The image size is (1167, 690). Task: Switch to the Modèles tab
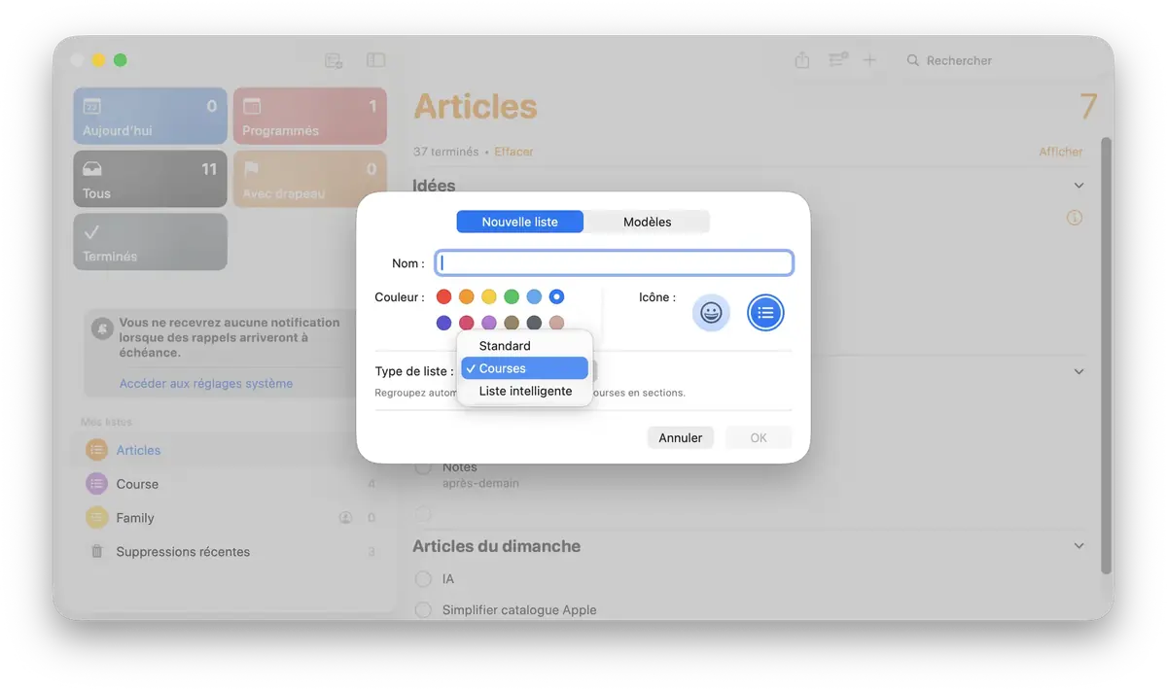pyautogui.click(x=646, y=222)
